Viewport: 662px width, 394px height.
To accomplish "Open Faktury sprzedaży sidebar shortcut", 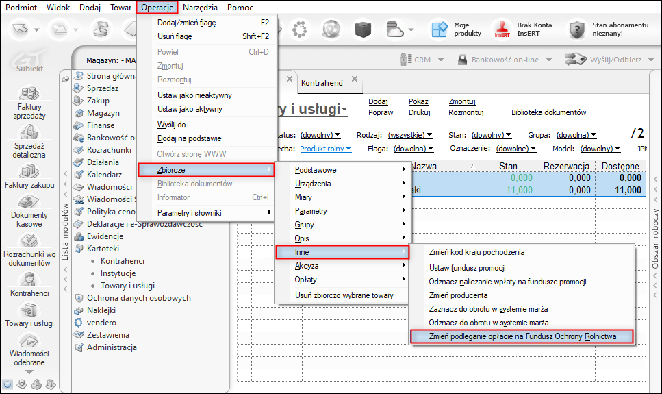I will tap(29, 103).
